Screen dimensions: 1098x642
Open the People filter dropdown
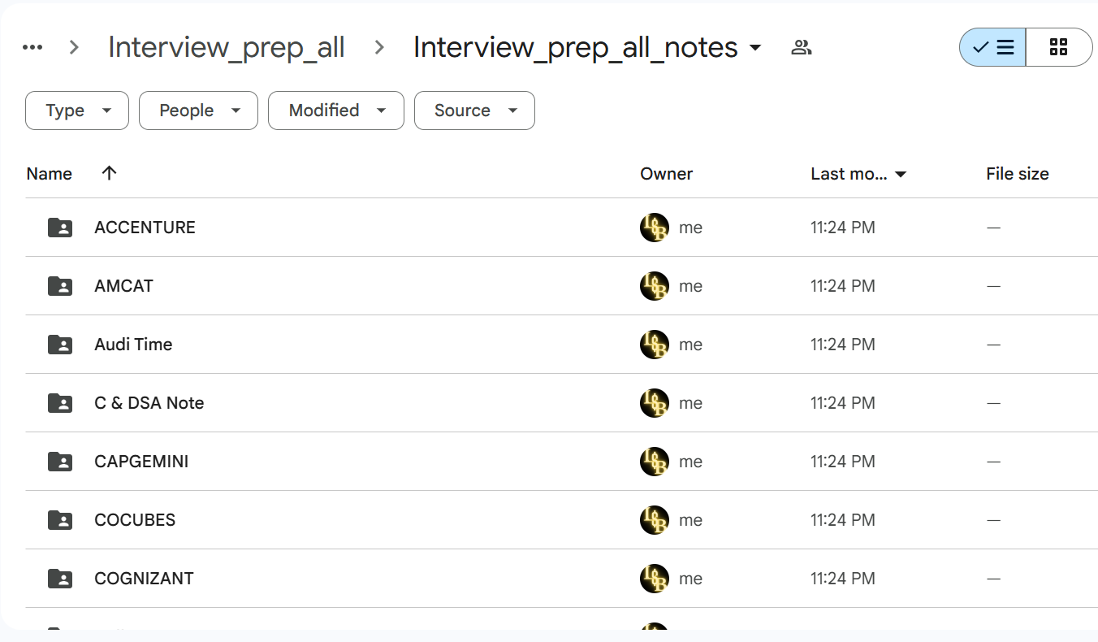point(198,111)
